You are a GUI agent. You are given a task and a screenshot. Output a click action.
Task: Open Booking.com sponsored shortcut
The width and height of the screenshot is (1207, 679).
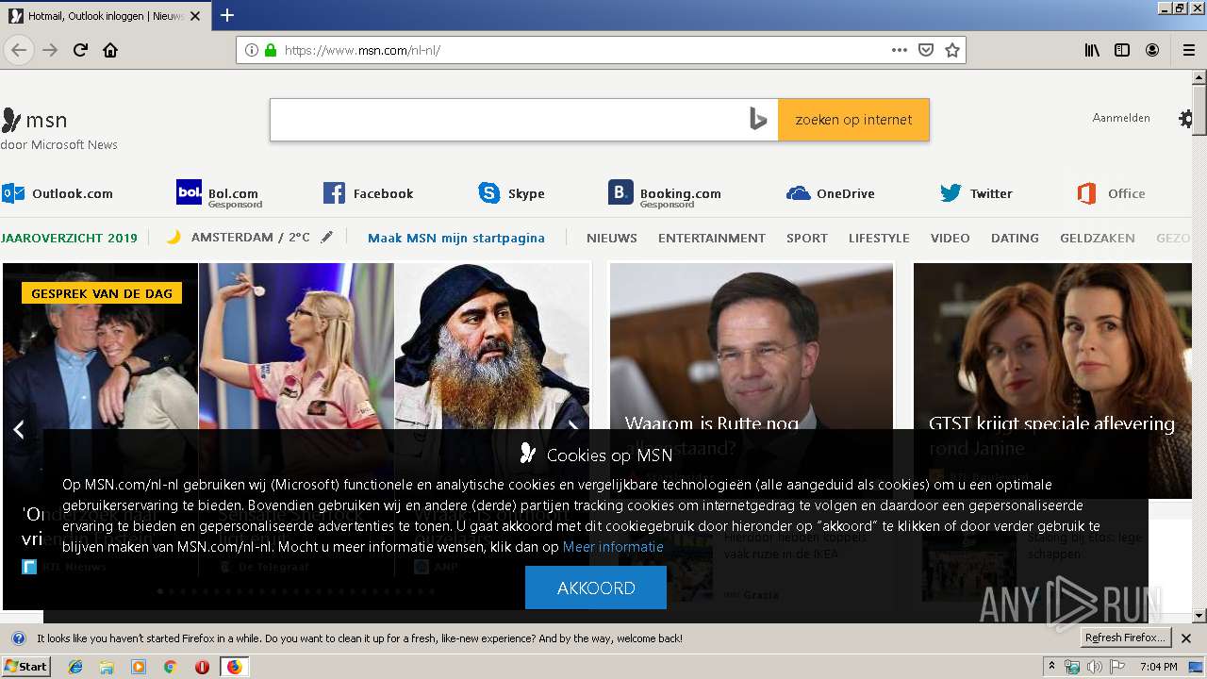pyautogui.click(x=665, y=193)
